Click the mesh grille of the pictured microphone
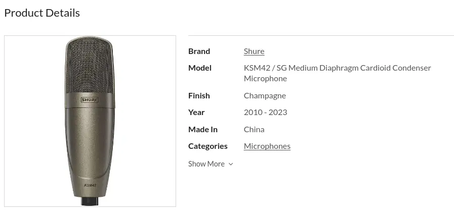 click(90, 66)
